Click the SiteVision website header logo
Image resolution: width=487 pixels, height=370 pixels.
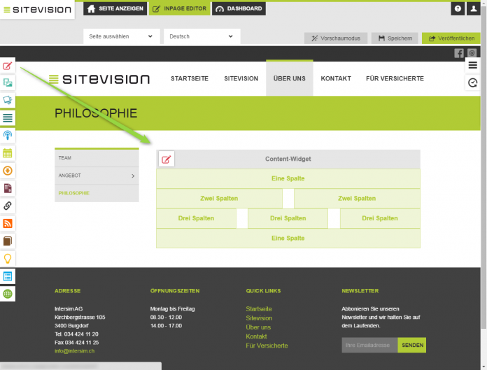click(99, 79)
